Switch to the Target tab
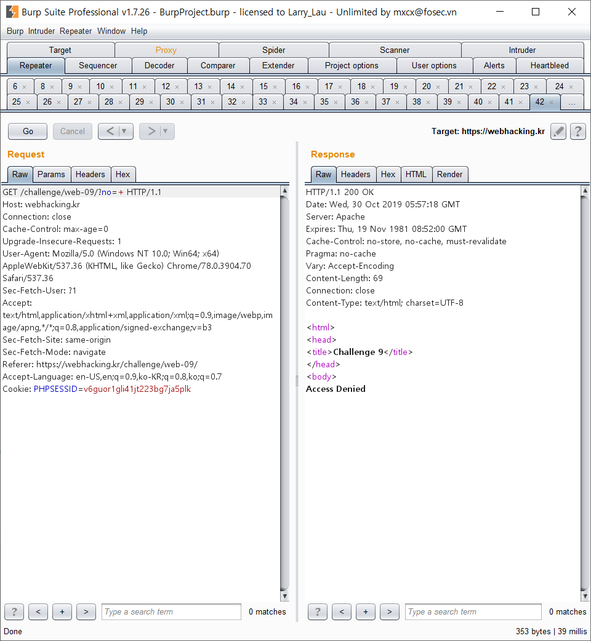This screenshot has height=641, width=591. tap(60, 50)
